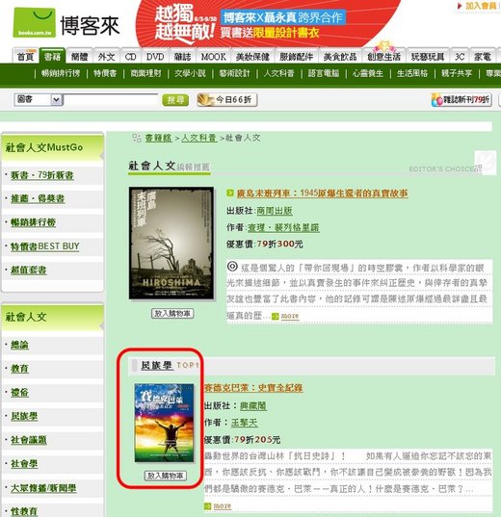Click the green arrow icon by the bottom more link
The height and width of the screenshot is (517, 501).
tap(207, 506)
